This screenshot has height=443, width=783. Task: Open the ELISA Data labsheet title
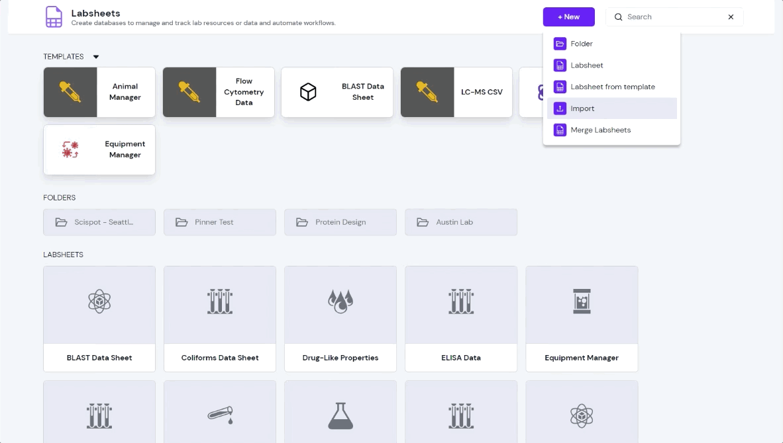[x=461, y=358]
